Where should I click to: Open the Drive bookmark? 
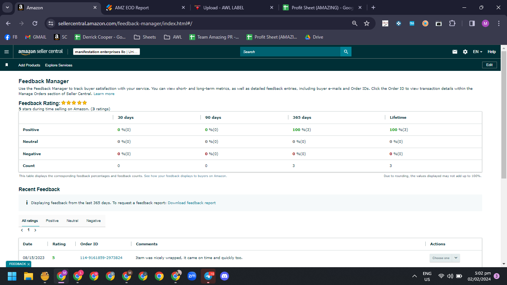click(314, 37)
